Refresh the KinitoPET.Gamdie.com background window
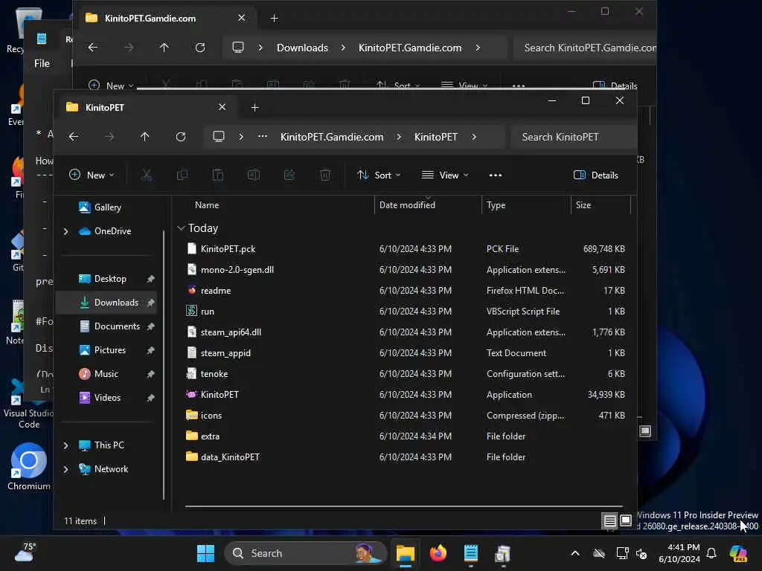This screenshot has width=762, height=571. [199, 48]
